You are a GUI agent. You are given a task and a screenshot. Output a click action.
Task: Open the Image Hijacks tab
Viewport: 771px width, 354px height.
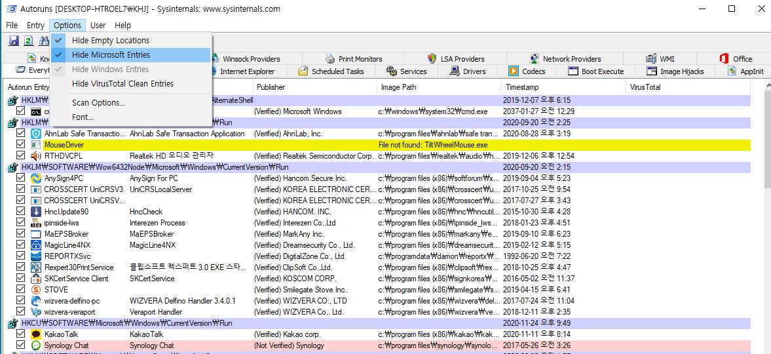[675, 71]
